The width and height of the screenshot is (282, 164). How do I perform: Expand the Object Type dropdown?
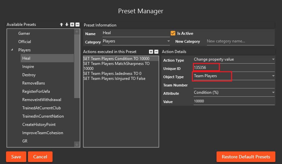(x=273, y=76)
